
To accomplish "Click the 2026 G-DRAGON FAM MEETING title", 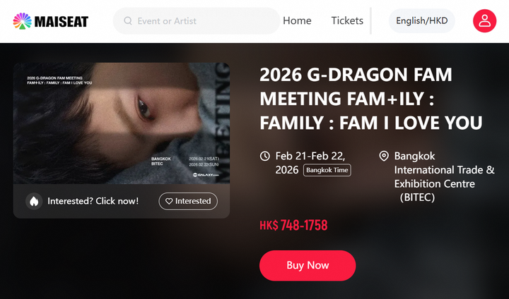I will tap(371, 99).
